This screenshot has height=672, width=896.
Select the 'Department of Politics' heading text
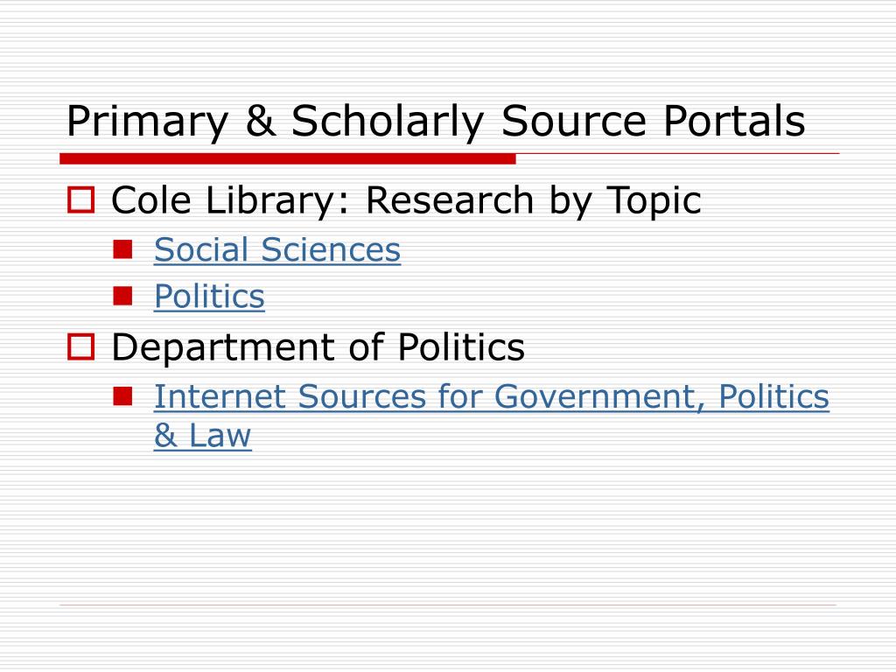[x=318, y=347]
